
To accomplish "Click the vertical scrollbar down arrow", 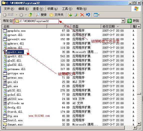I will point(139,124).
